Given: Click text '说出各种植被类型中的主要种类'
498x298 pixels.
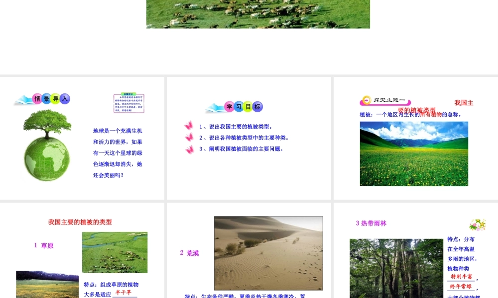Looking at the screenshot, I should click(x=248, y=138).
